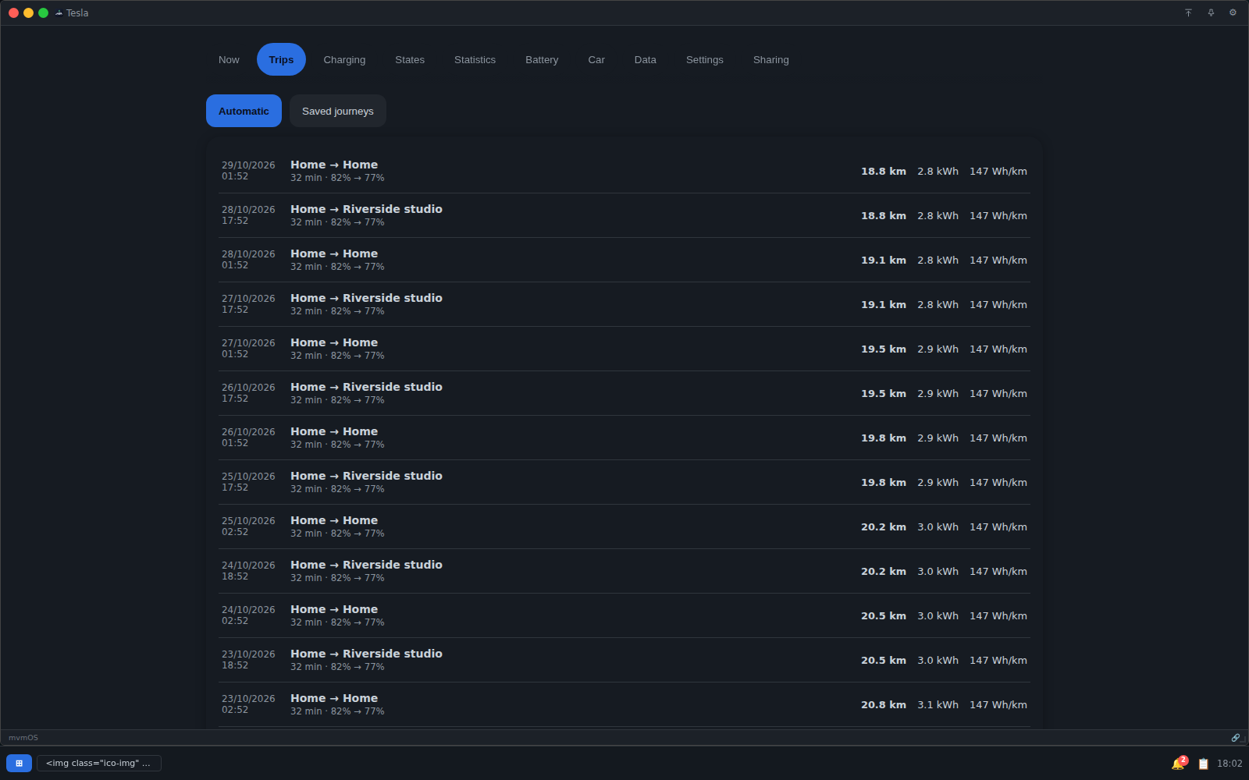
Task: Open the 23/10/2026 18:52 Riverside studio trip
Action: click(624, 660)
